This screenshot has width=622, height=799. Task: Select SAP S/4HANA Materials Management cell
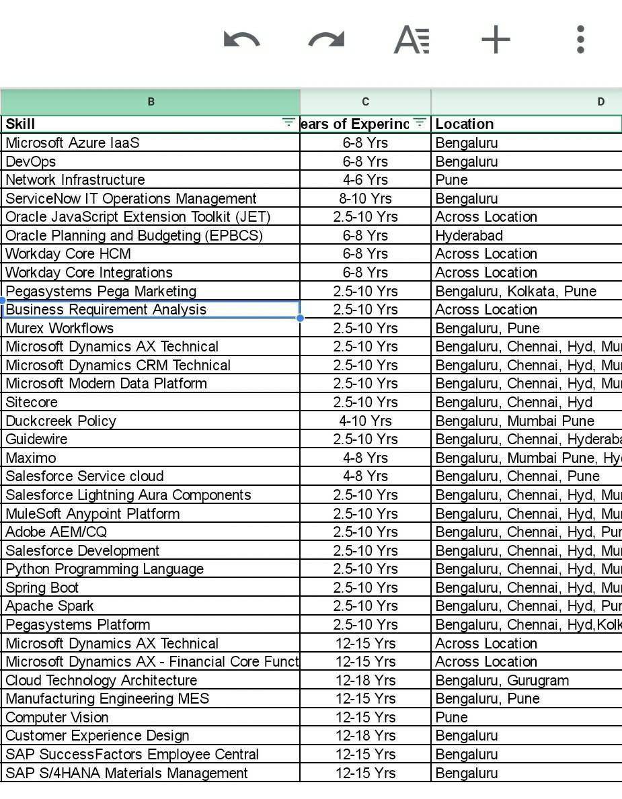tap(151, 773)
